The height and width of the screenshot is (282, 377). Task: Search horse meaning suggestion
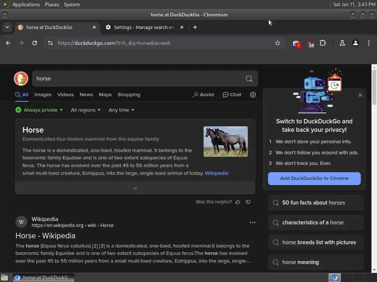(316, 262)
